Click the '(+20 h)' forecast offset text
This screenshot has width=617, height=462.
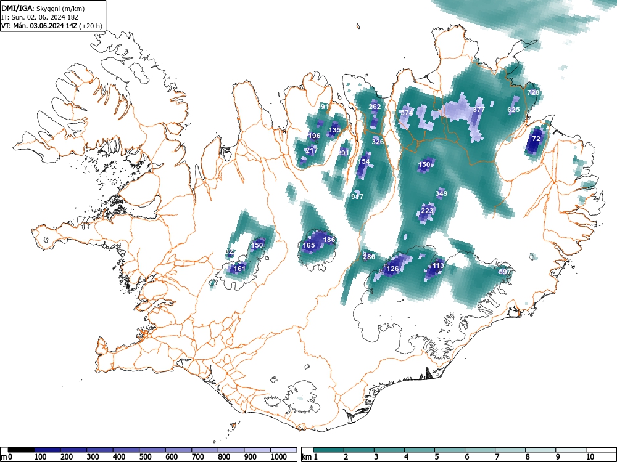[91, 26]
